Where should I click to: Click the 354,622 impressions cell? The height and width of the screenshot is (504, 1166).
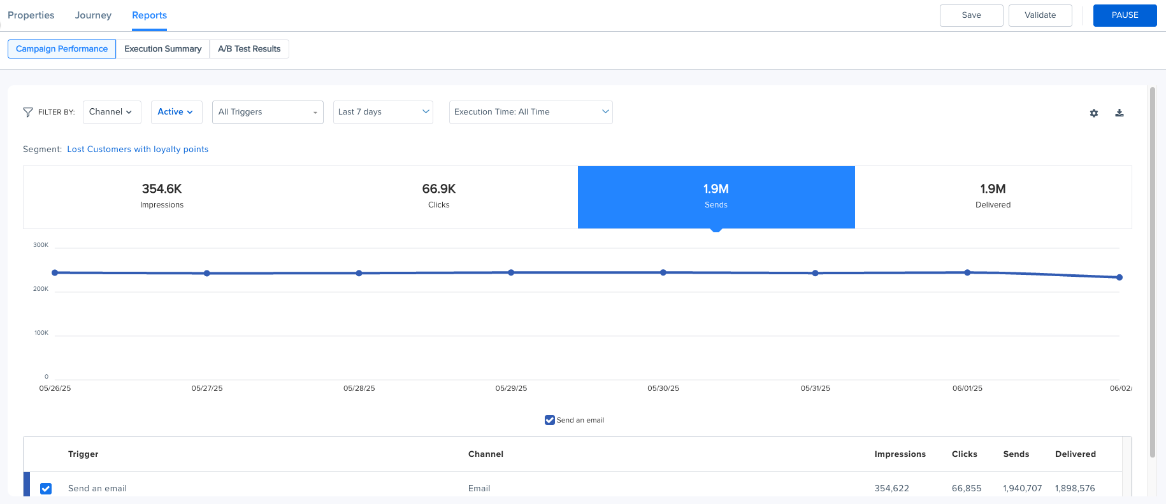point(892,489)
